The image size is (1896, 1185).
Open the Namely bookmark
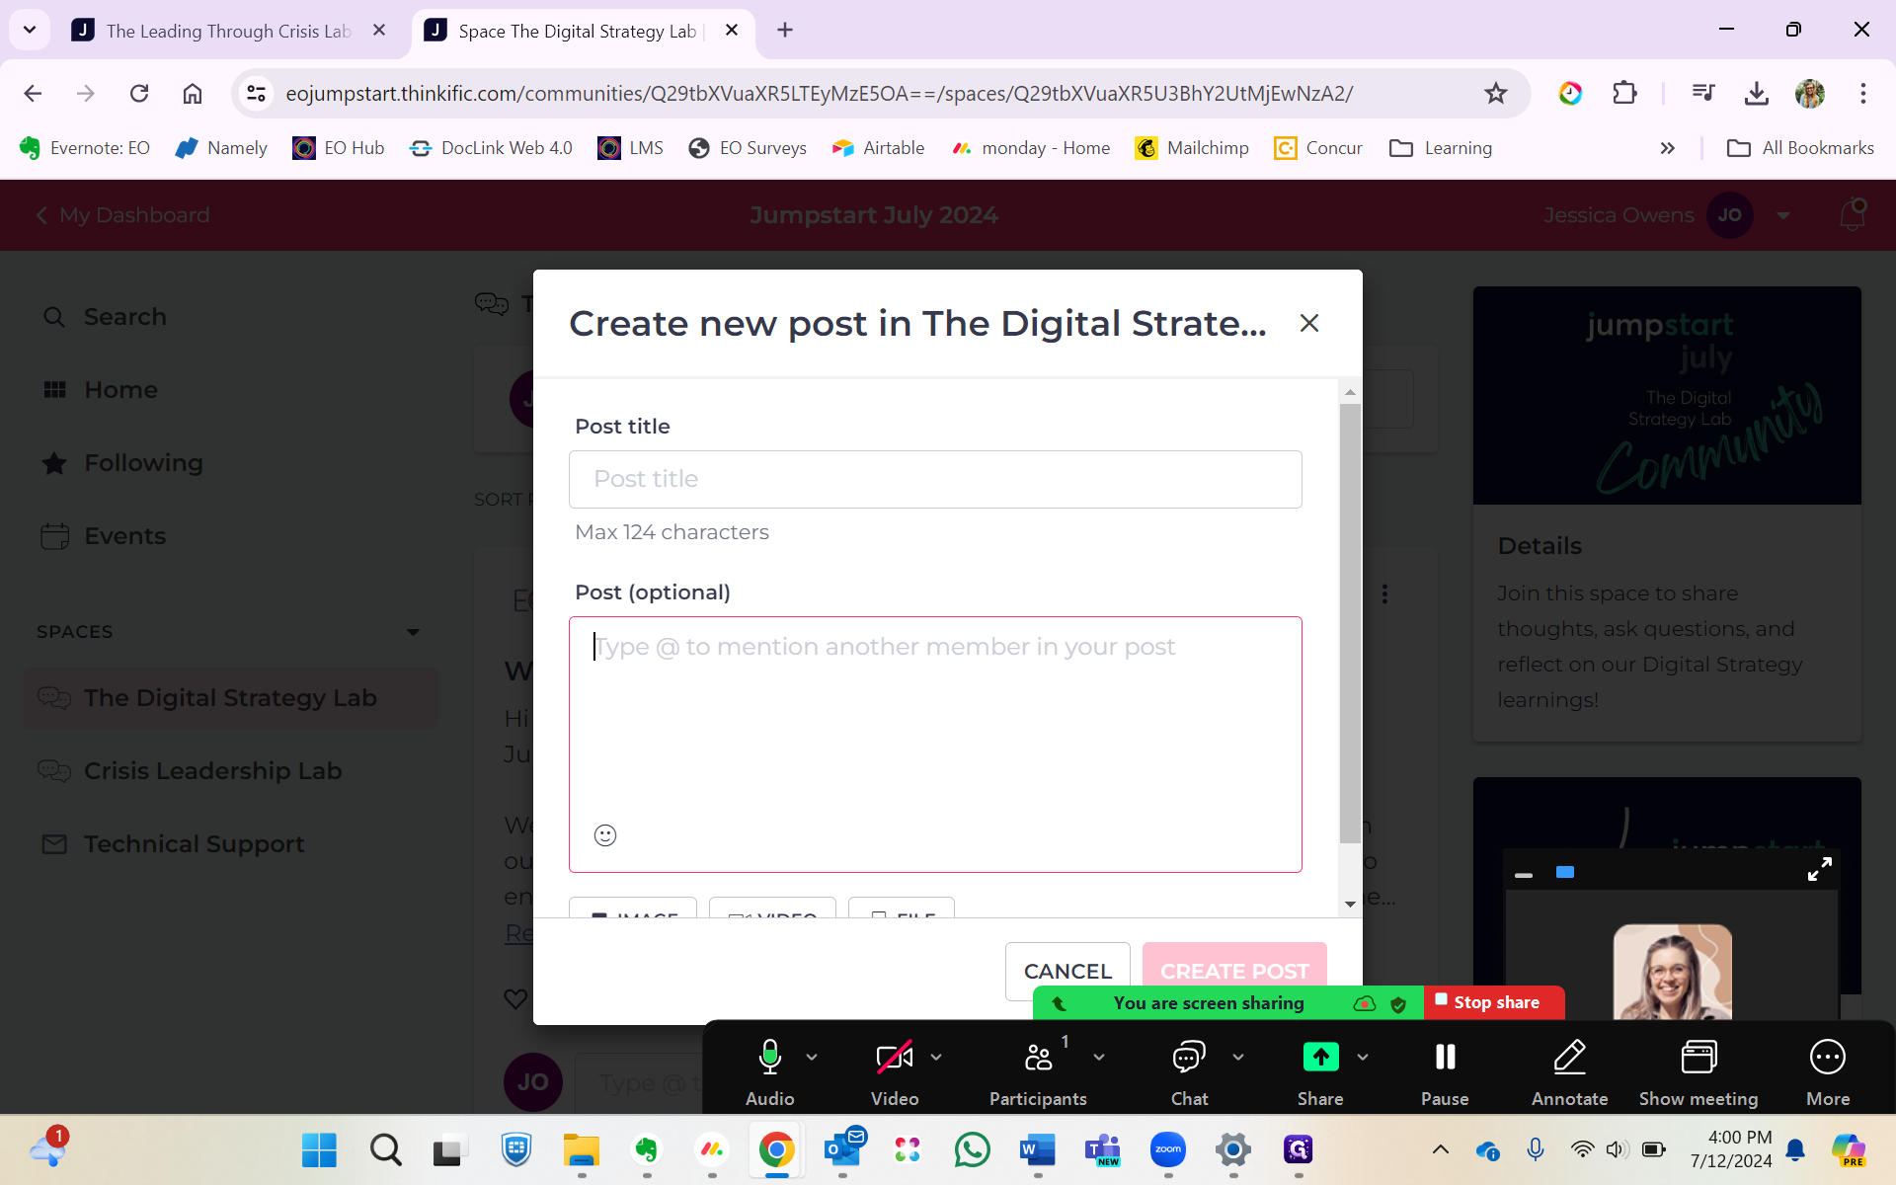point(221,148)
